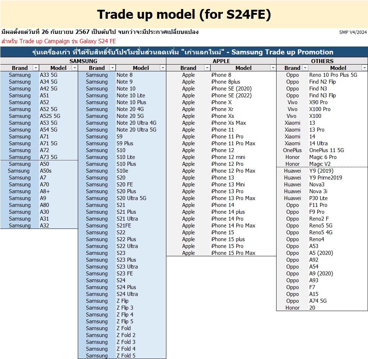This screenshot has width=368, height=359.
Task: Select the 'Z Fold 5' cell
Action: tap(141, 355)
